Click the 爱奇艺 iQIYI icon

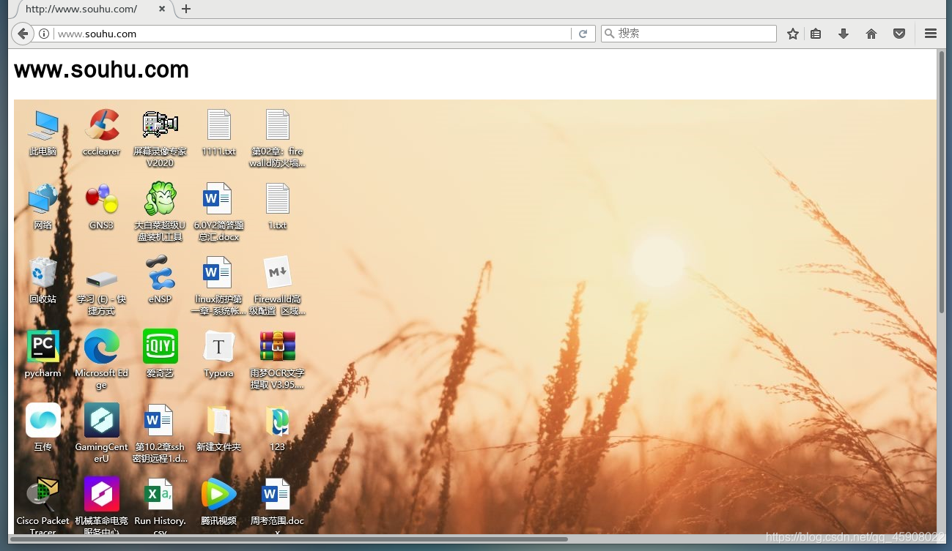coord(160,355)
